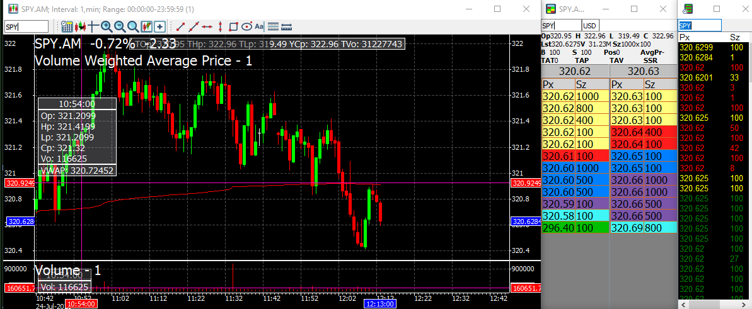Image resolution: width=752 pixels, height=309 pixels.
Task: Click the Sz header on the ask side
Action: click(661, 85)
